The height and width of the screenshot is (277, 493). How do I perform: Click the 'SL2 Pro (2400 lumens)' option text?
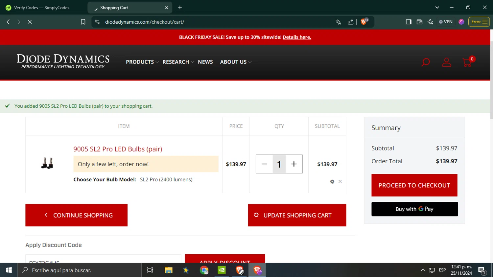click(166, 179)
